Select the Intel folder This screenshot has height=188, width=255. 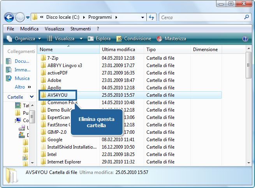[x=48, y=154]
